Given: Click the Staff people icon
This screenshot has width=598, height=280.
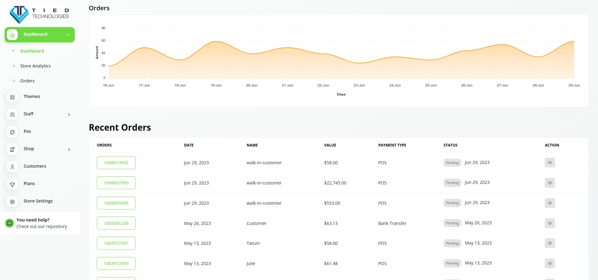Looking at the screenshot, I should pyautogui.click(x=12, y=114).
